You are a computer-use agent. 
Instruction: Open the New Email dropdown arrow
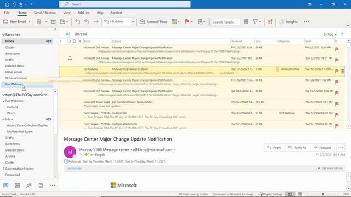point(29,22)
